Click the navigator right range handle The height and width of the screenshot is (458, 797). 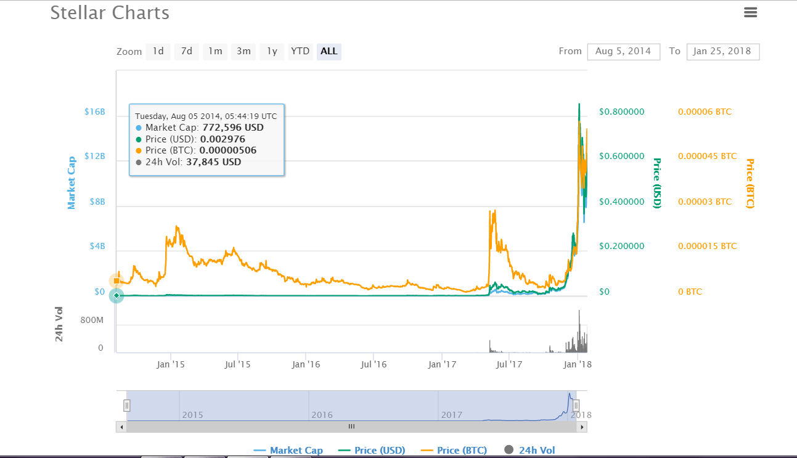pyautogui.click(x=576, y=405)
